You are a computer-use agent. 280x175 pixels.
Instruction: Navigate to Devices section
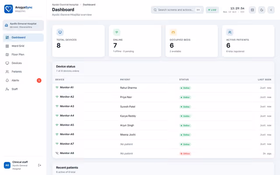[23, 63]
